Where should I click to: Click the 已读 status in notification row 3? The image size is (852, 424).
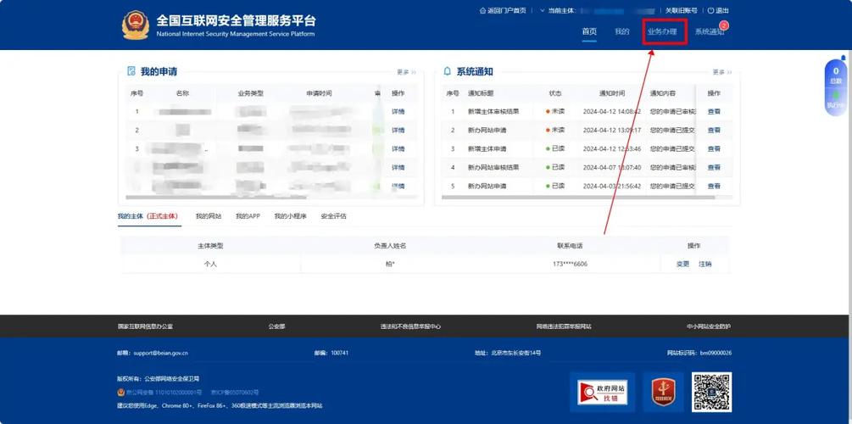point(555,148)
